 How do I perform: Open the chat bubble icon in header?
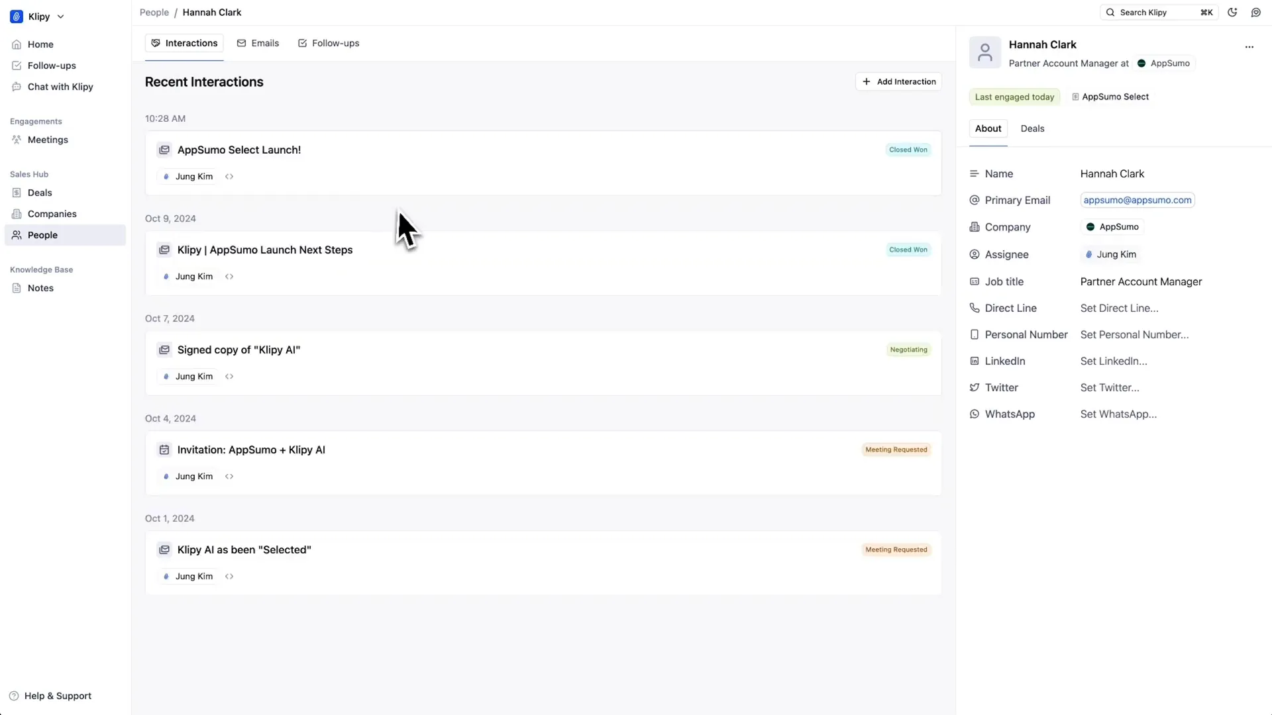[x=1255, y=13]
